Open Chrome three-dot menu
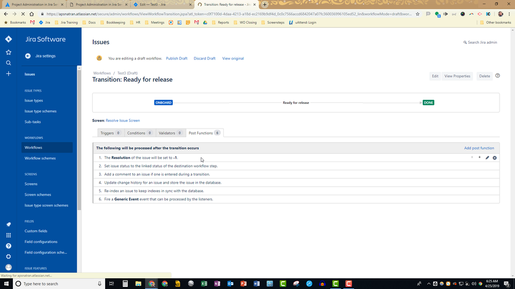 click(x=509, y=14)
